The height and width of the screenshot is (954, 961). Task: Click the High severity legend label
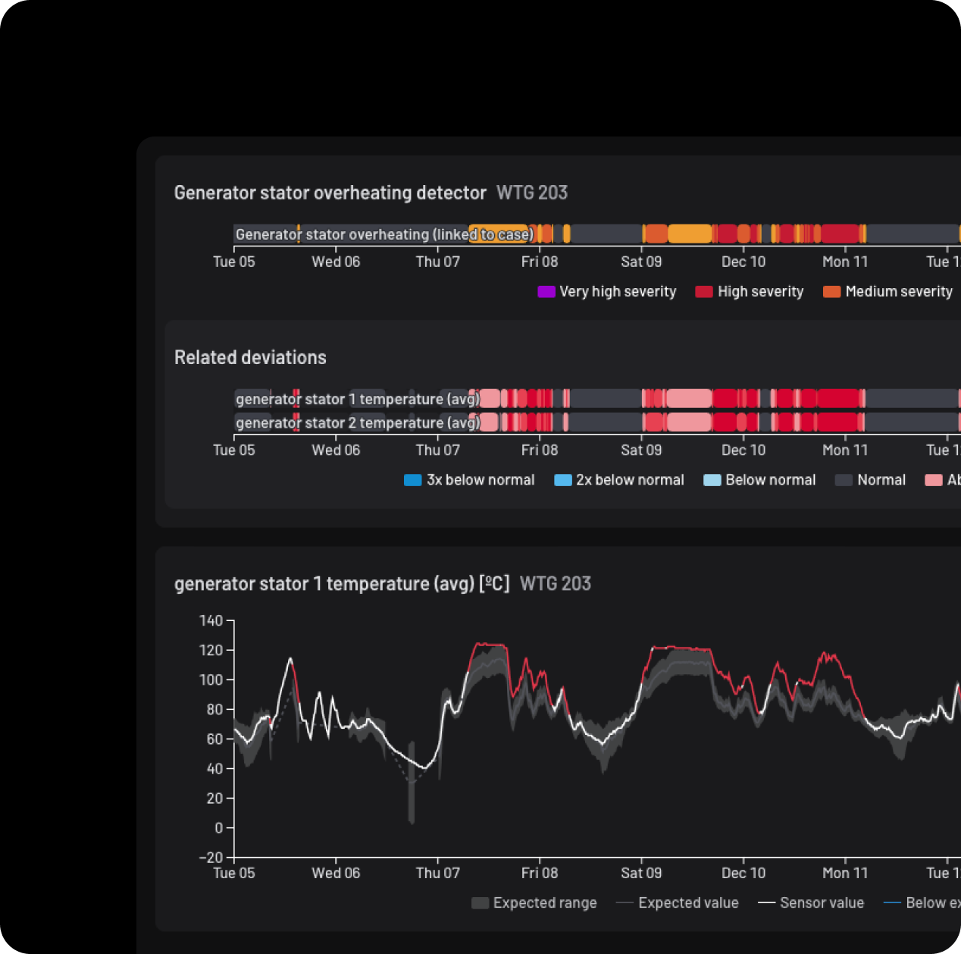(760, 292)
